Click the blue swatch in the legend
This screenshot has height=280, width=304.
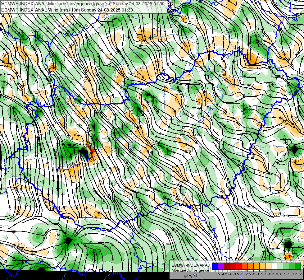coord(215,266)
